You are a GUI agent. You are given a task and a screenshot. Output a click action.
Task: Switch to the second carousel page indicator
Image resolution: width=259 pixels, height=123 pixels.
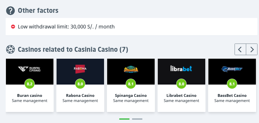click(137, 119)
